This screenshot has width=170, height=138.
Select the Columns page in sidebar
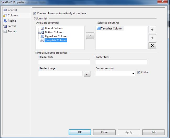pyautogui.click(x=13, y=15)
